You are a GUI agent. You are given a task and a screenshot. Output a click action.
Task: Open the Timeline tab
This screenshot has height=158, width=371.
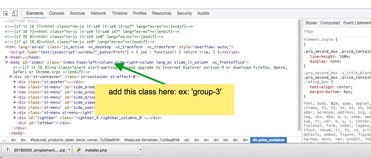tap(119, 13)
